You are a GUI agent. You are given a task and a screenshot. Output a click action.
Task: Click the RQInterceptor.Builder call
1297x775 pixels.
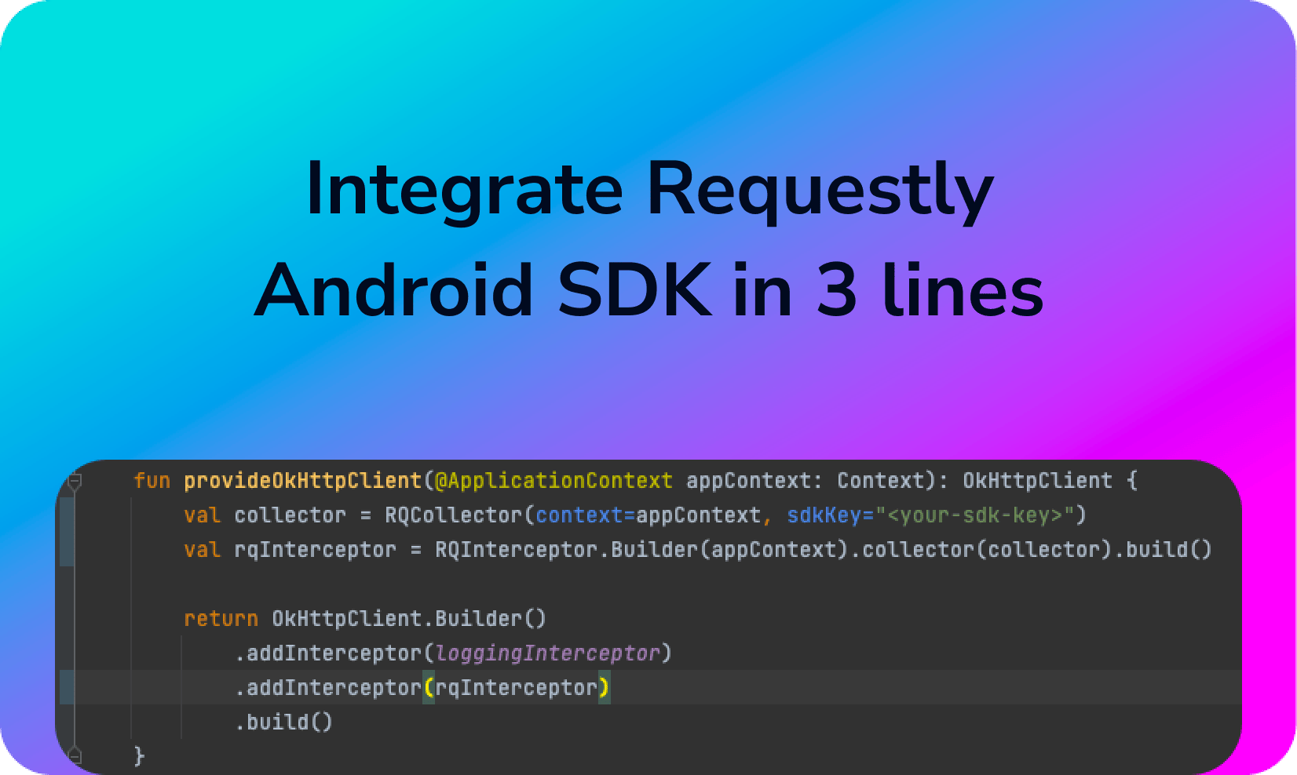(566, 550)
